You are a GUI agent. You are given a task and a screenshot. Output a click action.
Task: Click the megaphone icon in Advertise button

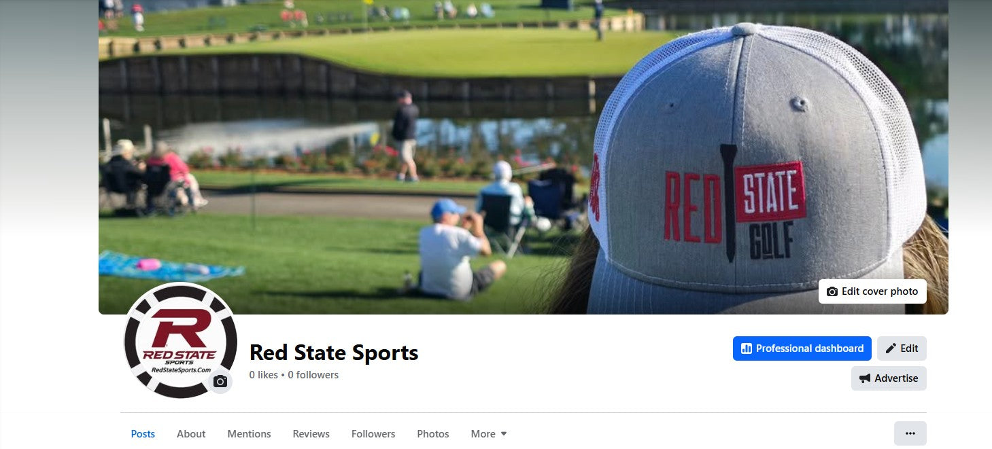[865, 378]
